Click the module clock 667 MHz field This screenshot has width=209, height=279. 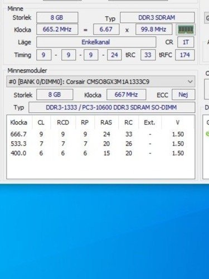click(126, 94)
